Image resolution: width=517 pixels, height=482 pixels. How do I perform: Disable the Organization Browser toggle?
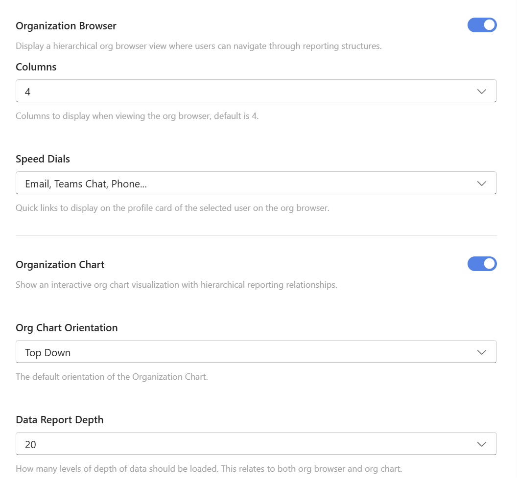point(482,25)
